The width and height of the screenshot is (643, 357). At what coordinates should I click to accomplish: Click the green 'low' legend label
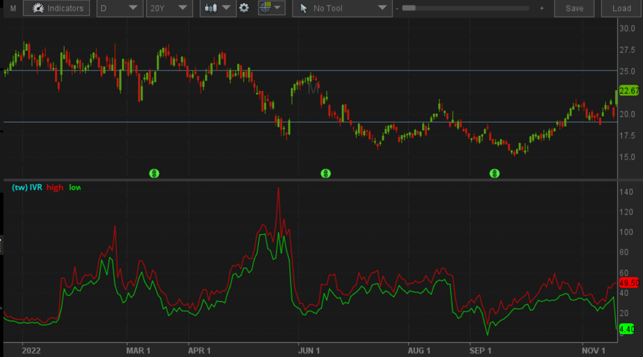pos(75,188)
